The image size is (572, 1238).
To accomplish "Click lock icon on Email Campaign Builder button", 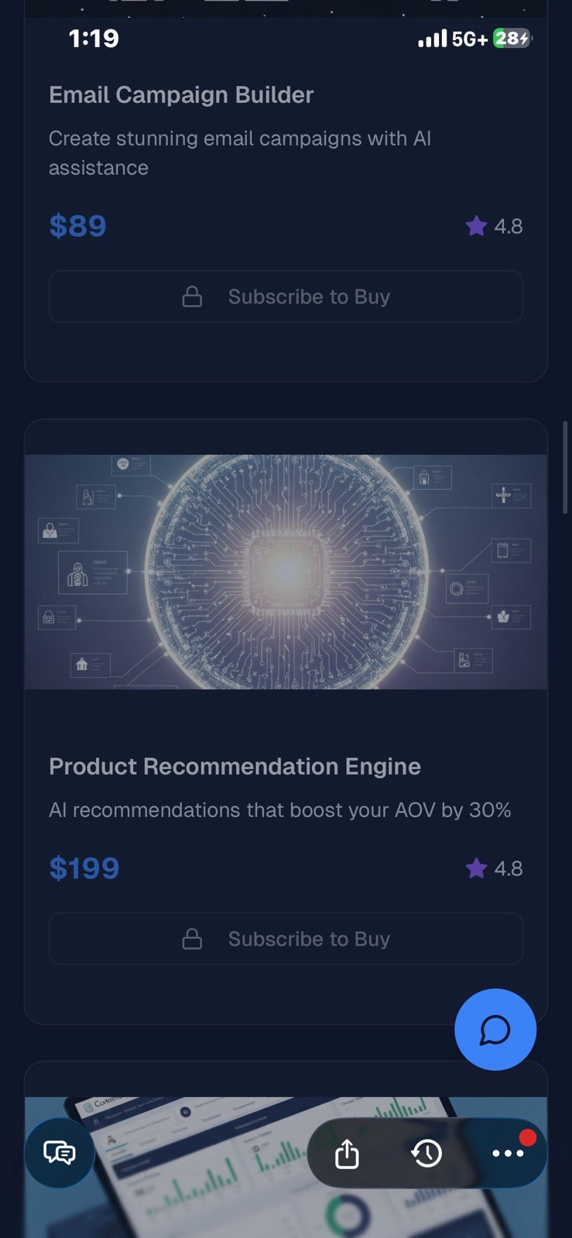I will tap(192, 297).
